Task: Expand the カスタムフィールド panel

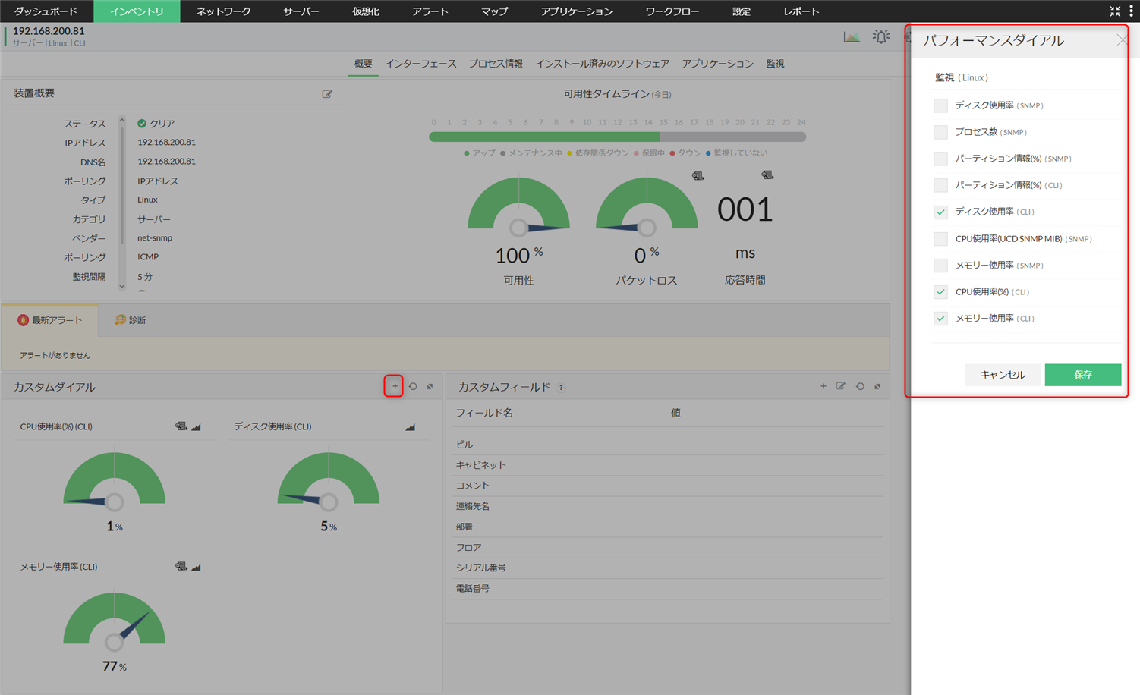Action: [877, 386]
